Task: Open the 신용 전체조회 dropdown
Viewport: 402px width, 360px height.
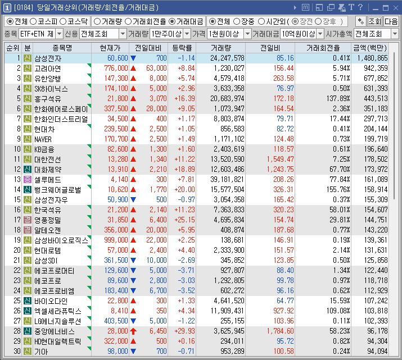Action: tap(123, 34)
